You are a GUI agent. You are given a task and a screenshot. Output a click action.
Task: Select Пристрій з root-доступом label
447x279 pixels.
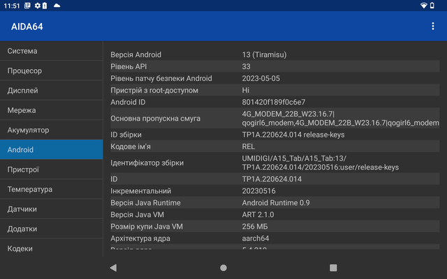coord(154,91)
